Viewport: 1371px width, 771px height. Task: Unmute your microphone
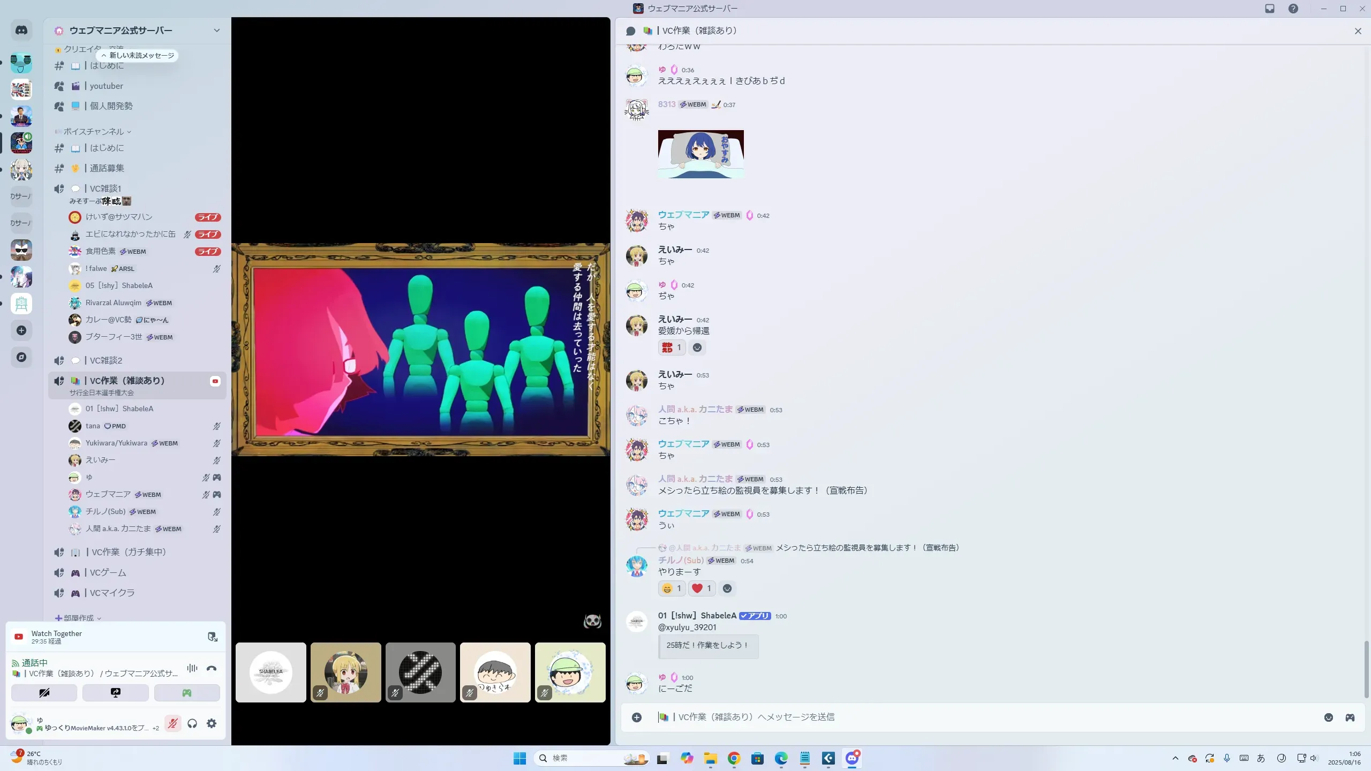click(x=172, y=724)
